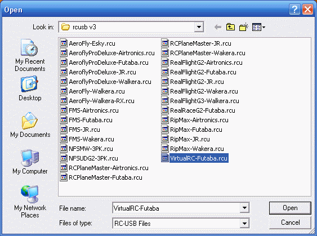Go to My Recent Documents

point(30,55)
